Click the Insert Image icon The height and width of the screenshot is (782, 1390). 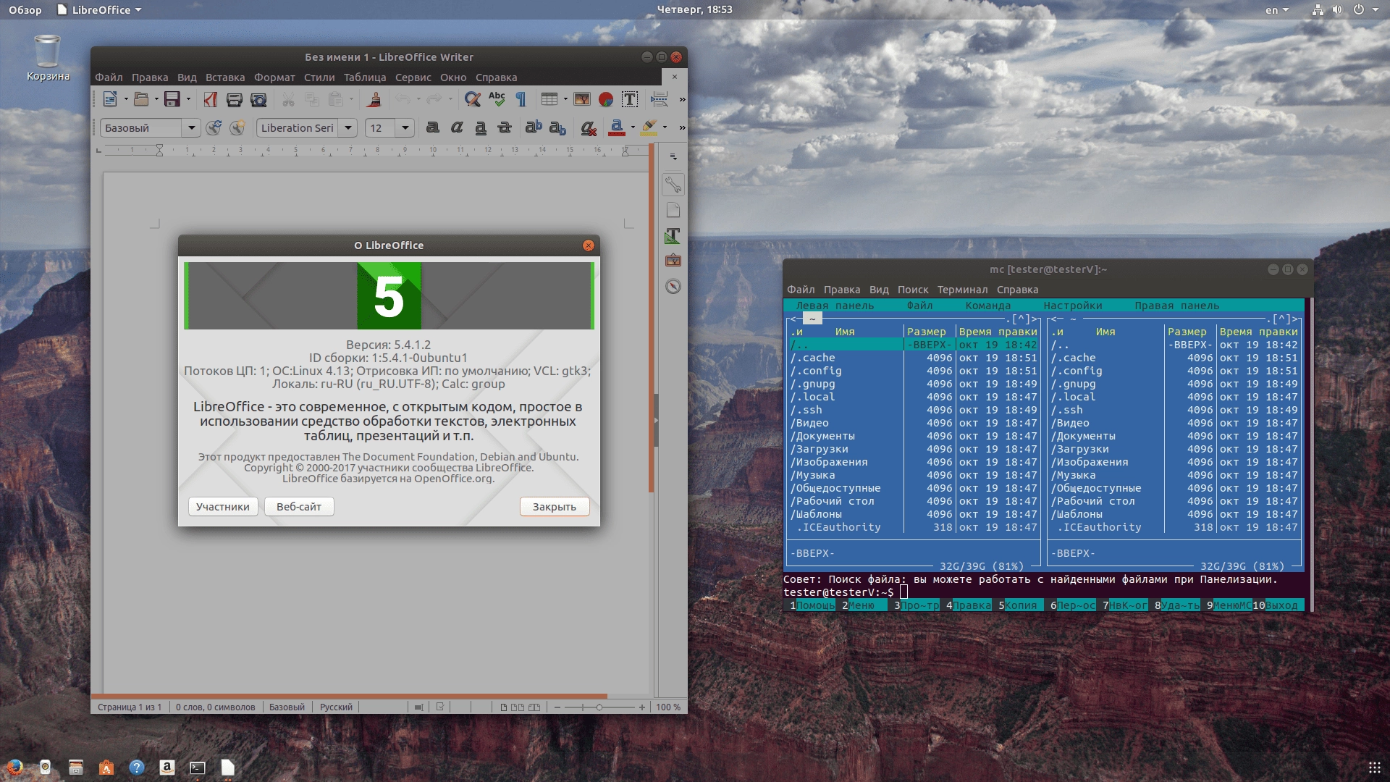click(x=581, y=99)
